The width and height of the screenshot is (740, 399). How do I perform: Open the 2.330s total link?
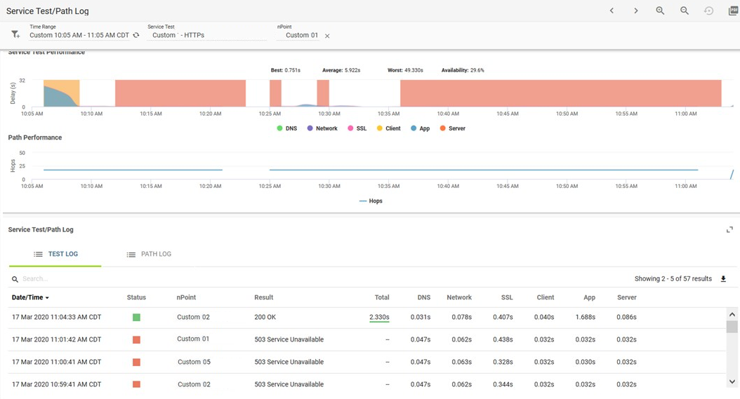point(379,318)
